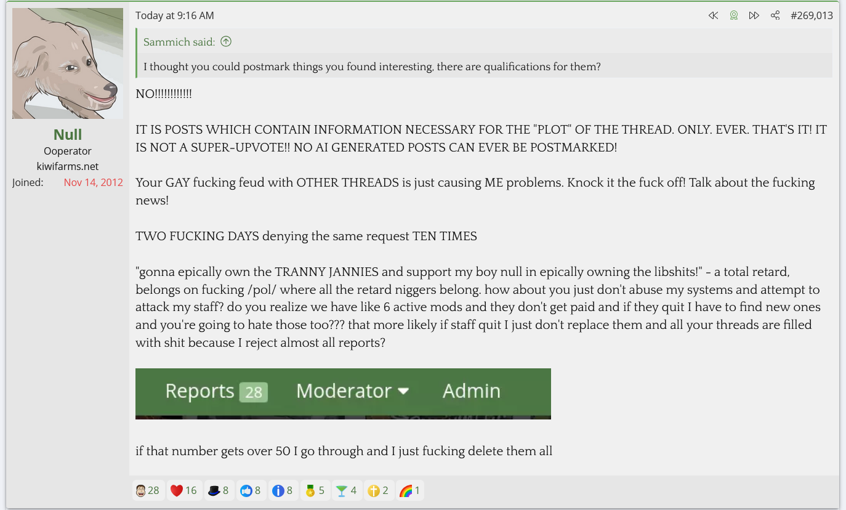846x510 pixels.
Task: Click the cocktail glass reaction
Action: click(346, 490)
